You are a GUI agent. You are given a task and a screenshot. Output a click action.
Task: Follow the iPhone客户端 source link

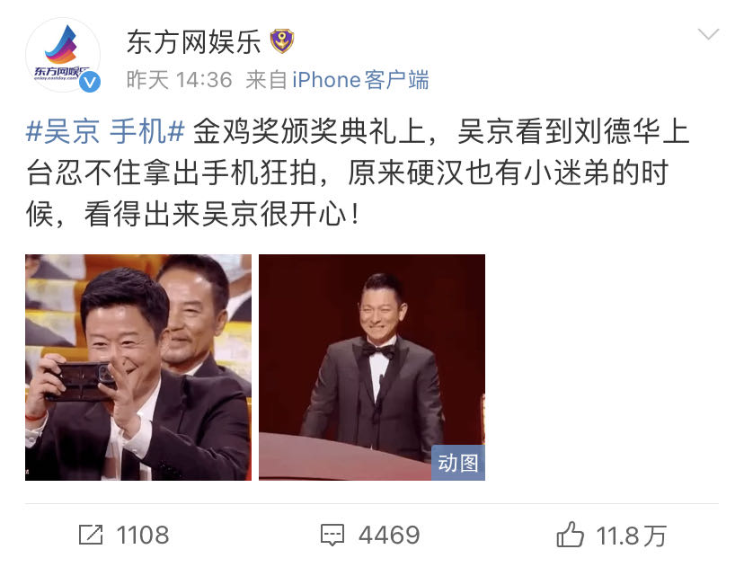(360, 80)
